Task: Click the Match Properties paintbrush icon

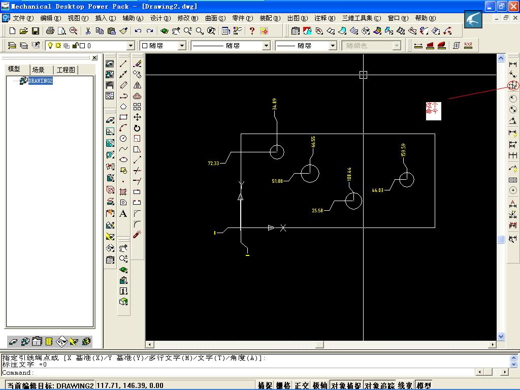Action: (124, 31)
